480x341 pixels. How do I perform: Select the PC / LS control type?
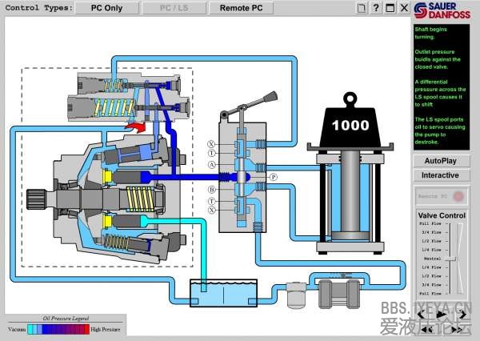(174, 9)
